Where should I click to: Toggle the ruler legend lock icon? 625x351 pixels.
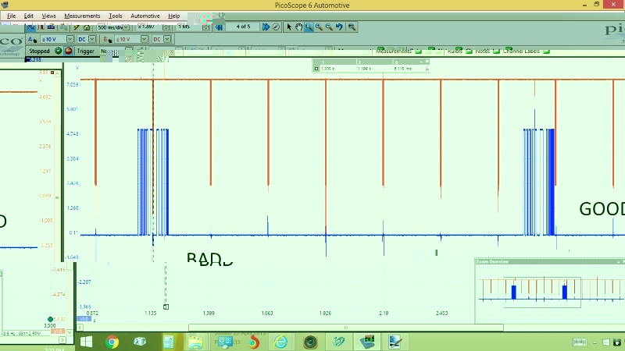(427, 69)
